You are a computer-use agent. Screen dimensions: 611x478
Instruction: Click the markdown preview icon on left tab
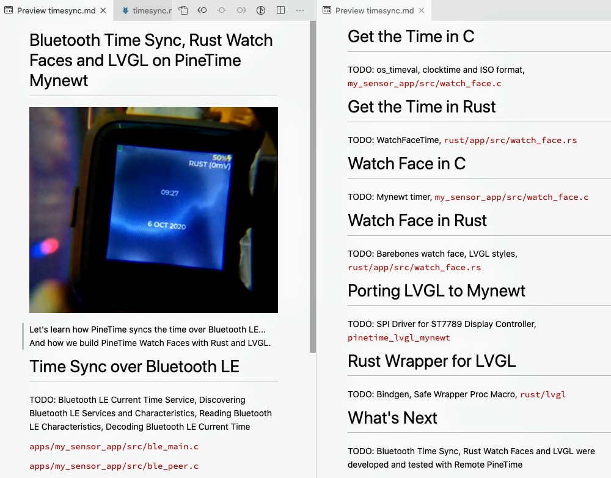[x=9, y=10]
